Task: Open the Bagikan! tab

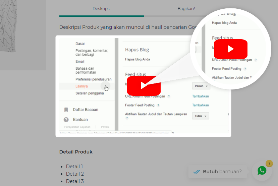Action: pyautogui.click(x=186, y=8)
